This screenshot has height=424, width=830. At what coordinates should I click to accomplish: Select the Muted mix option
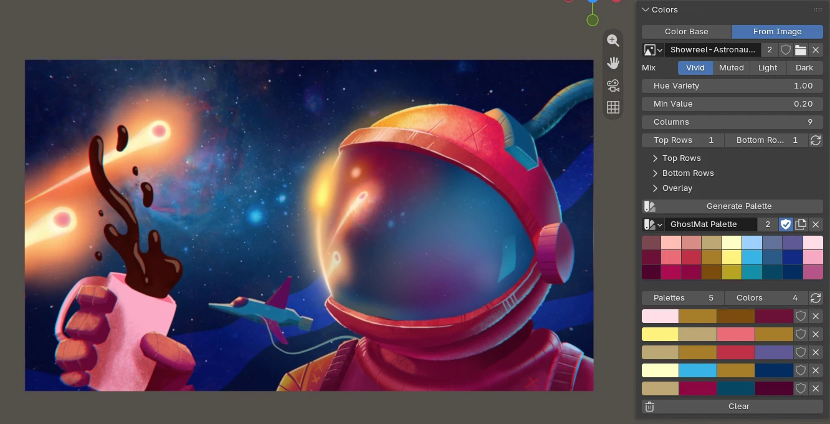(x=732, y=68)
